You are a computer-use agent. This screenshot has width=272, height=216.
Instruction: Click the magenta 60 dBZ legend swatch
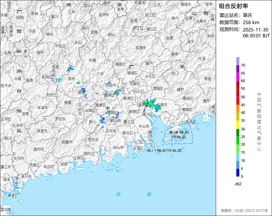[238, 77]
